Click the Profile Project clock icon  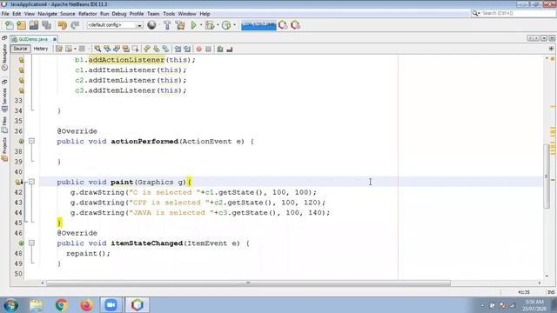coord(226,25)
